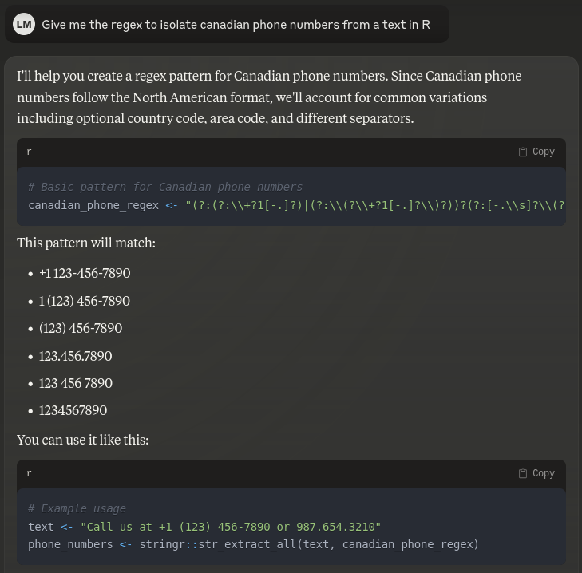Click the '+1 123-456-7890' list item
Image resolution: width=582 pixels, height=573 pixels.
pyautogui.click(x=85, y=273)
